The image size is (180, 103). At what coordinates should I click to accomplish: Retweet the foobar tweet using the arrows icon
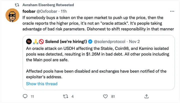[65, 96]
